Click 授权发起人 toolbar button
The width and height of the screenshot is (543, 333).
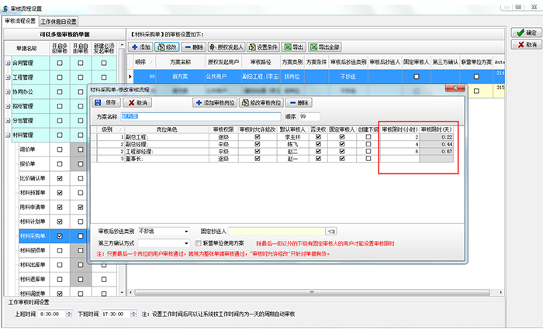[x=227, y=46]
